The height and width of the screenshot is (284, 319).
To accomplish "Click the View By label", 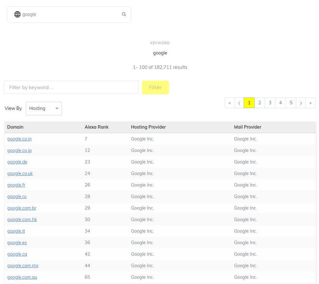I will coord(13,108).
